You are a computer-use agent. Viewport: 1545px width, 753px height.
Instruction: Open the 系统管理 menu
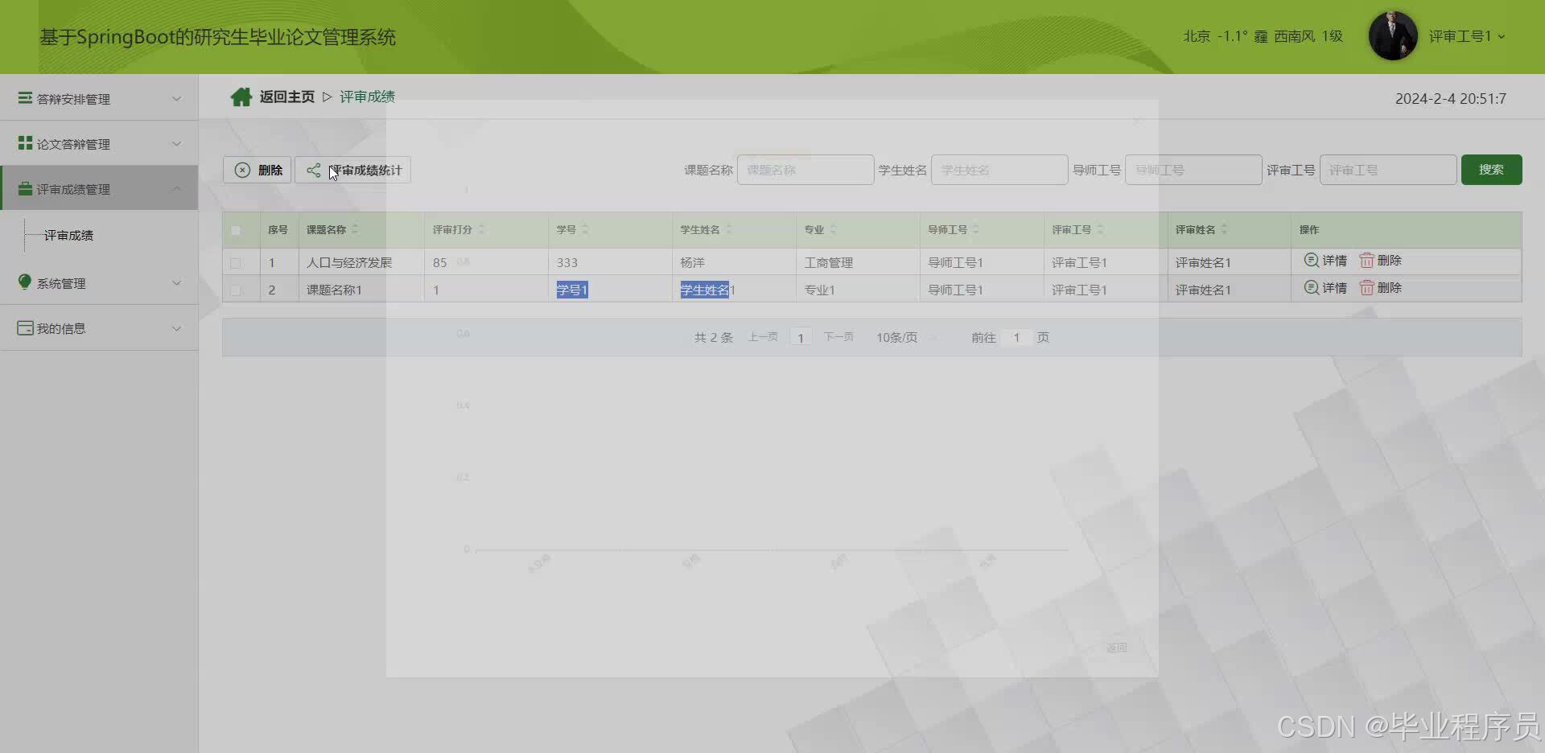pos(99,282)
